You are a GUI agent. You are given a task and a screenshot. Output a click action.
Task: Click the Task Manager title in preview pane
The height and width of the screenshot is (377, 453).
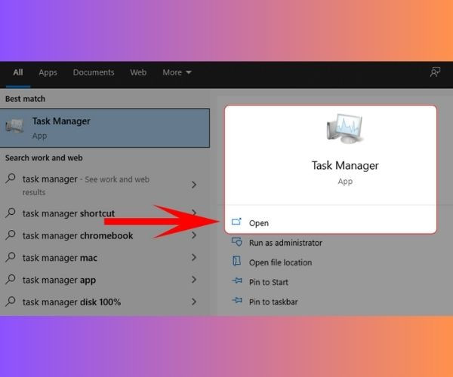pos(345,166)
